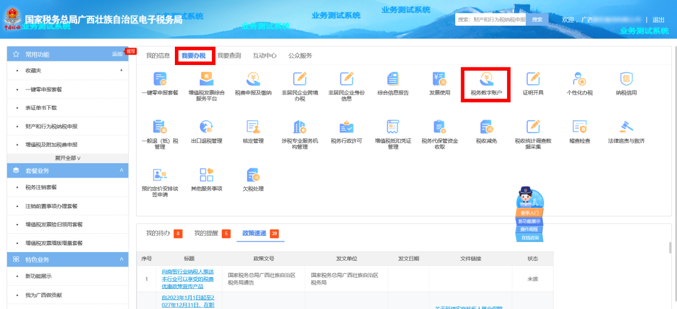677x309 pixels.
Task: Click the 搜索 button
Action: pos(537,19)
